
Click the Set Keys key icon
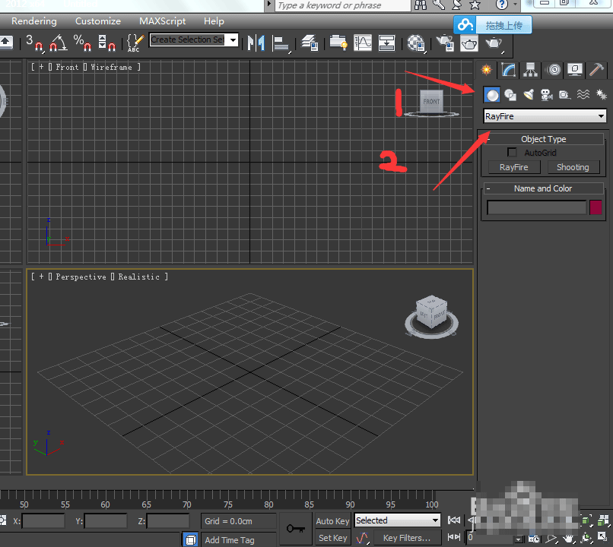point(296,530)
